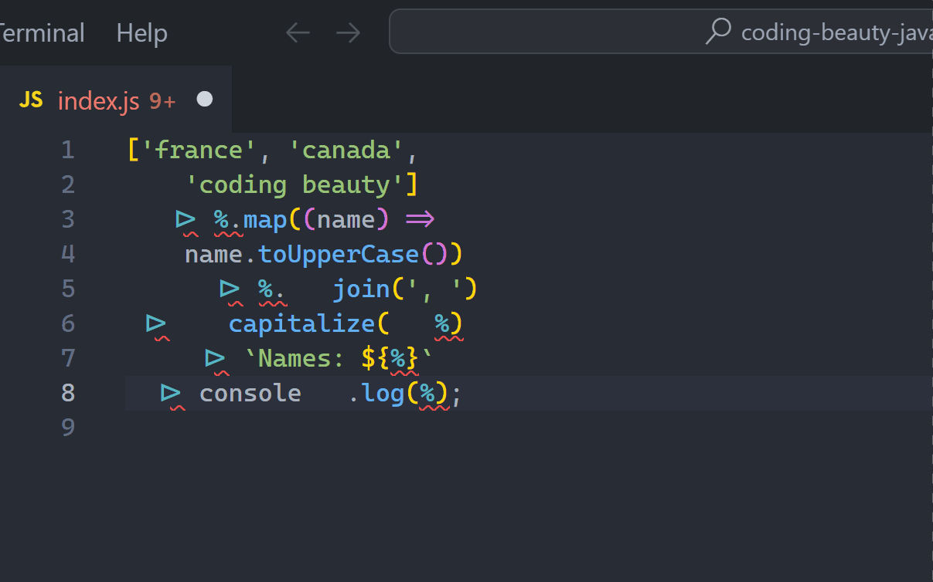Screen dimensions: 933x582
Task: Click the pipe operator before console
Action: pyautogui.click(x=170, y=394)
